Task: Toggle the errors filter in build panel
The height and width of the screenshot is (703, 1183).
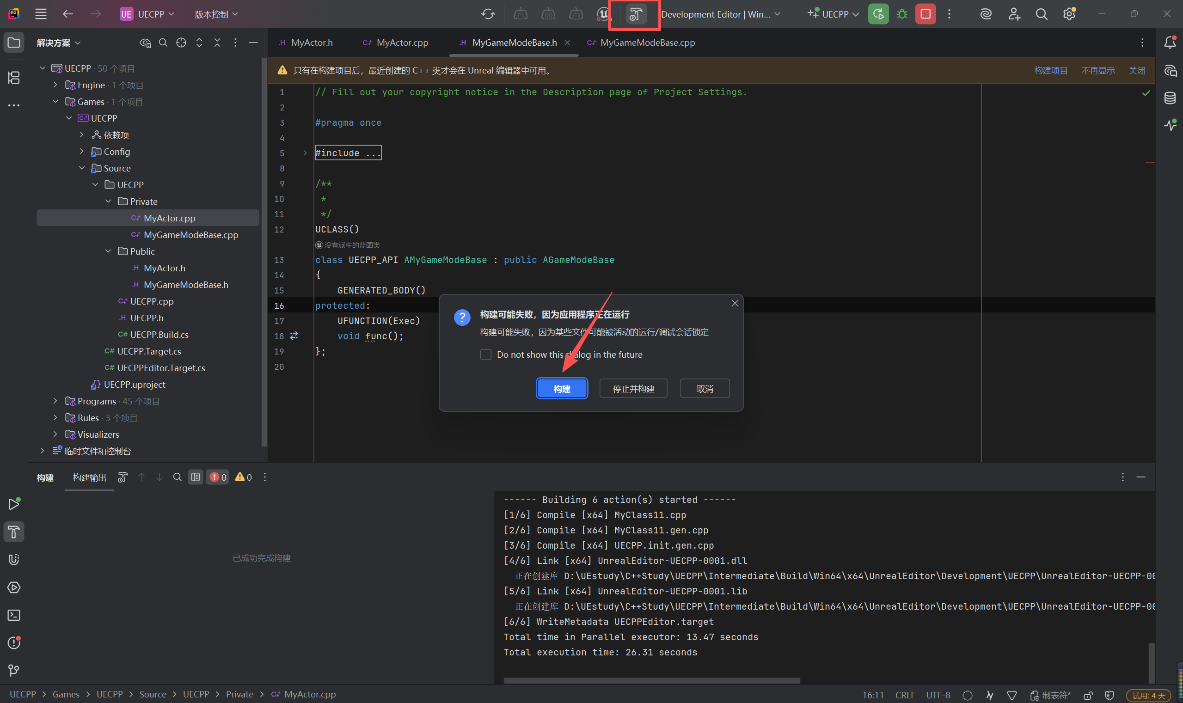Action: pos(217,477)
